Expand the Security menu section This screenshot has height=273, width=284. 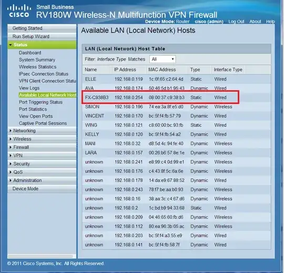(42, 164)
